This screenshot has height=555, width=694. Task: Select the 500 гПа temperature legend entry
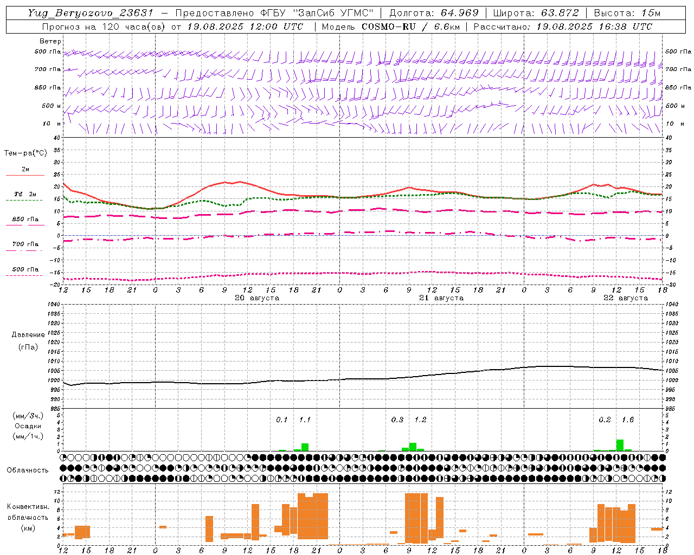(25, 269)
